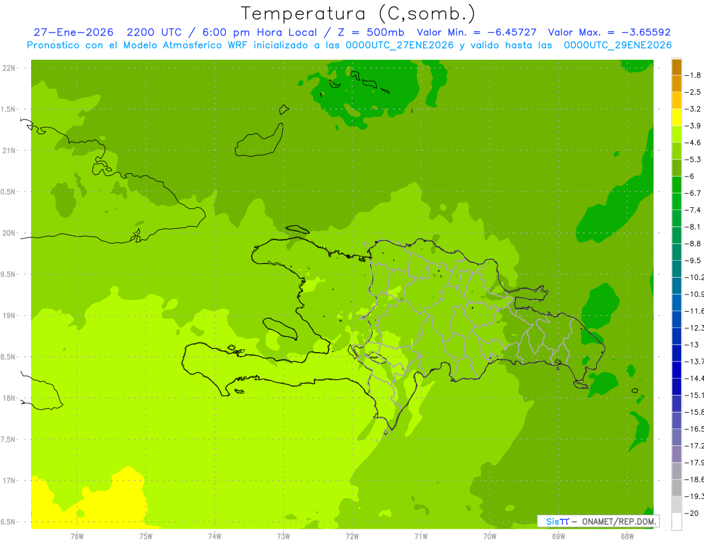Click the "-3.9" color scale label

(693, 126)
